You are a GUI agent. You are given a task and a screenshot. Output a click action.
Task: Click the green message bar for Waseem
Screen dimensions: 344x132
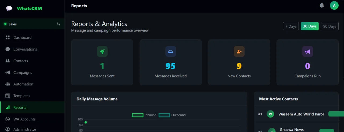(336, 114)
